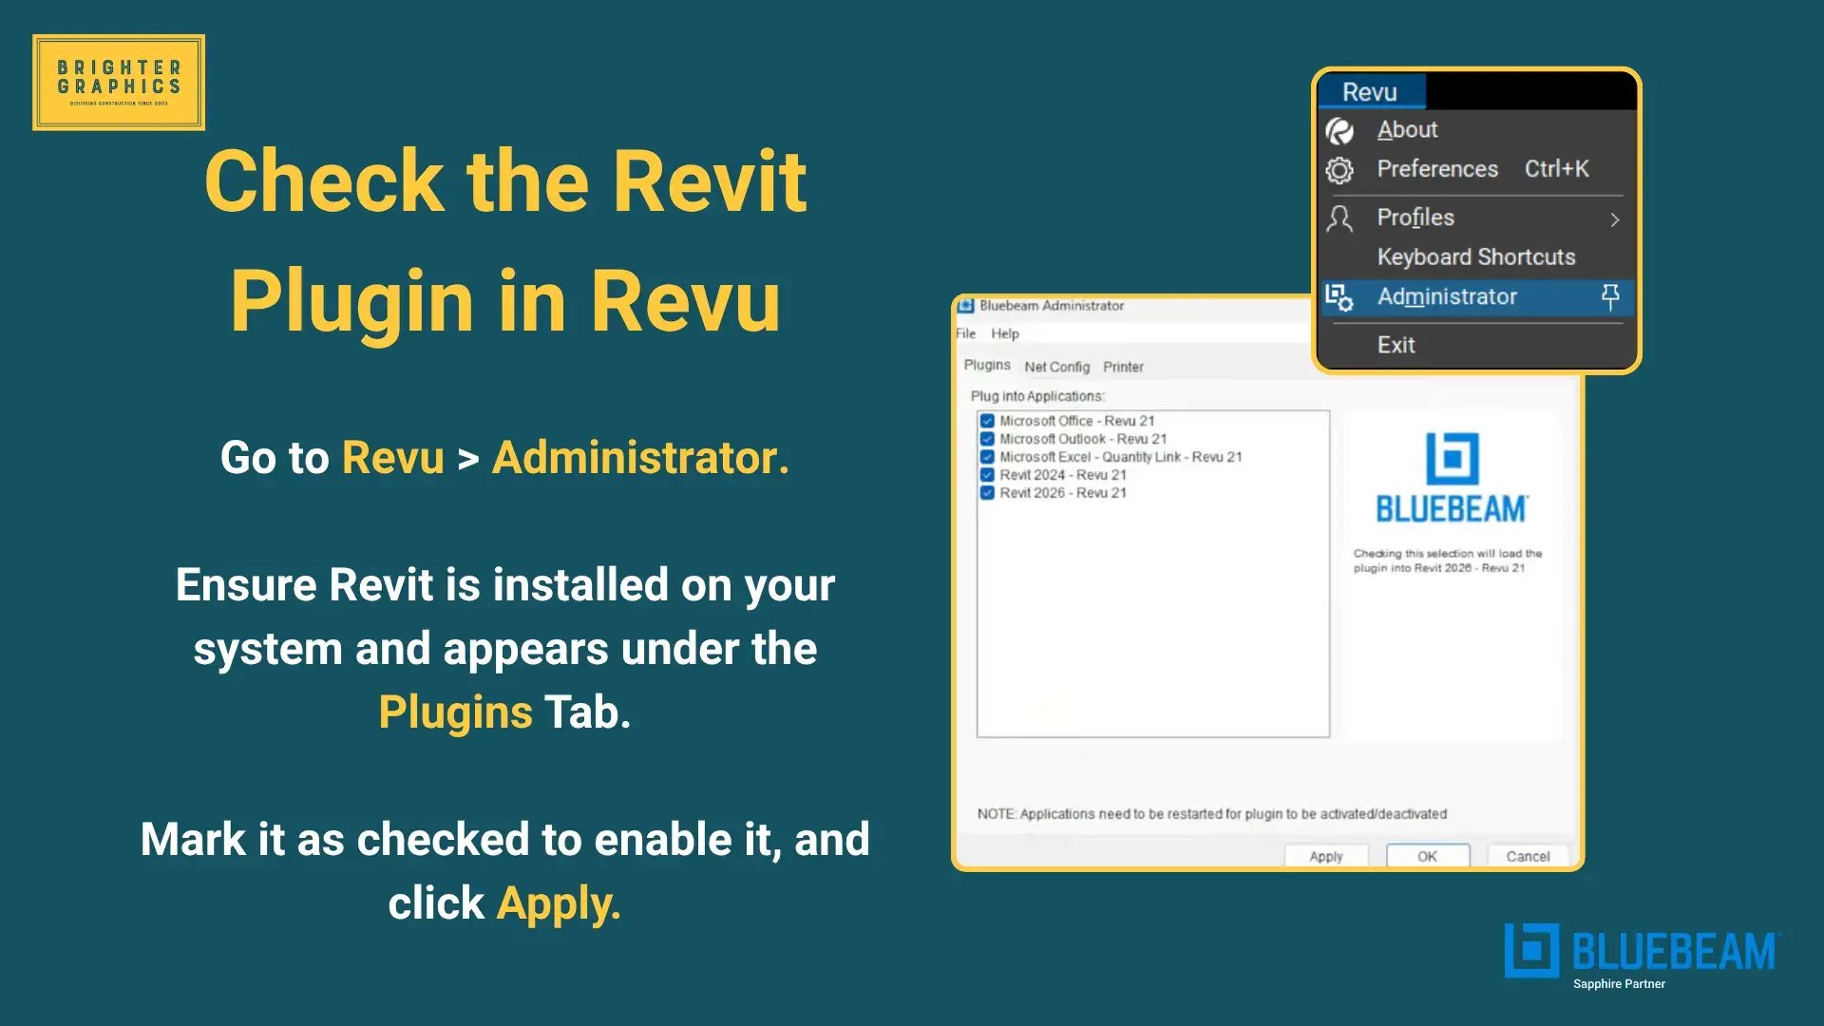The height and width of the screenshot is (1026, 1824).
Task: Click the About Revu logo icon
Action: point(1339,130)
